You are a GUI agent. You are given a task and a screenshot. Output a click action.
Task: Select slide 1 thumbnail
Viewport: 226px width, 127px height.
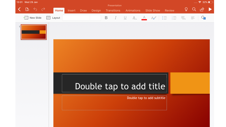pos(33,32)
